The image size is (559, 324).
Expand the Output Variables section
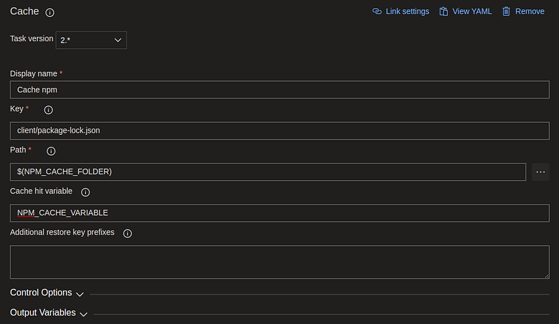(x=48, y=313)
